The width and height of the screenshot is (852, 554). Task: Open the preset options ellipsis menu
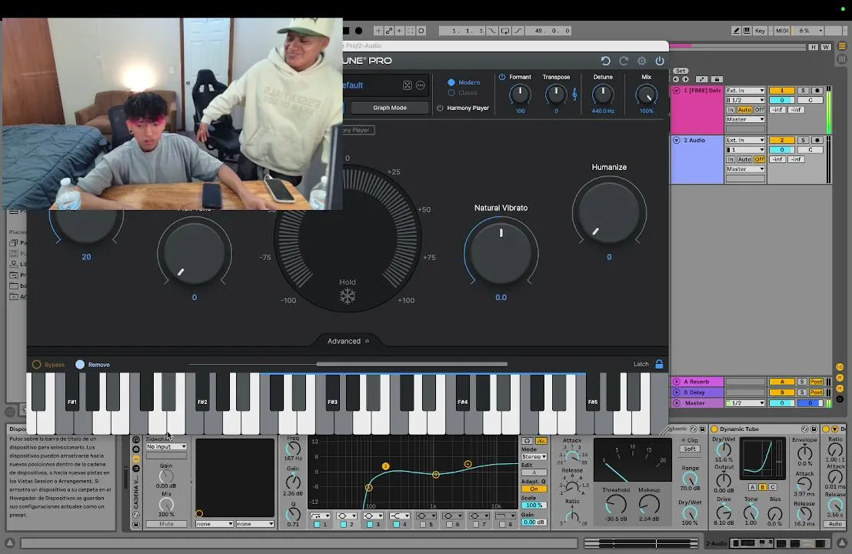(x=421, y=85)
